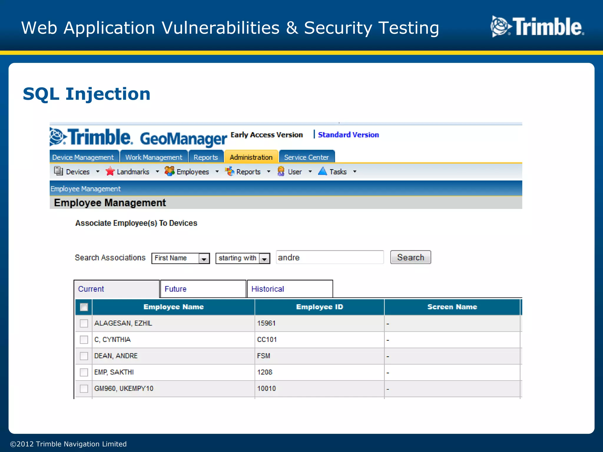Select the Current associations tab
Image resolution: width=603 pixels, height=452 pixels.
[x=117, y=289]
